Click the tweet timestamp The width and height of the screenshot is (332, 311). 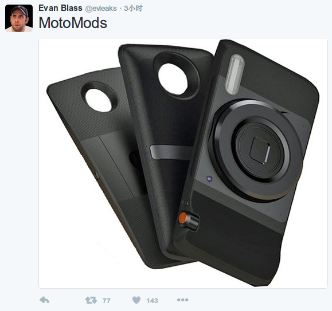point(133,8)
